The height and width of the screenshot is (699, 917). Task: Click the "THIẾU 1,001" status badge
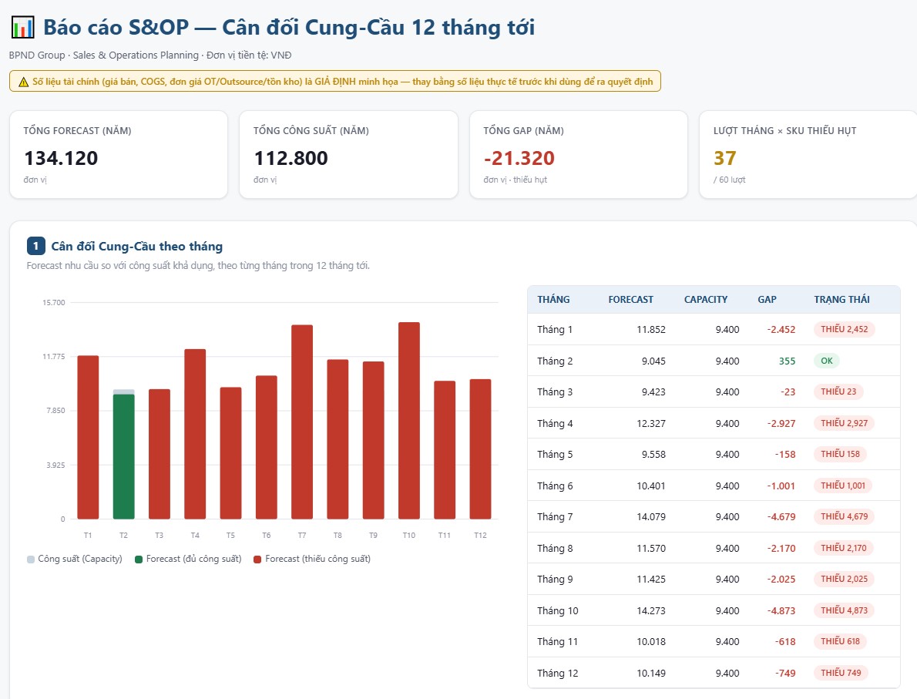click(843, 486)
